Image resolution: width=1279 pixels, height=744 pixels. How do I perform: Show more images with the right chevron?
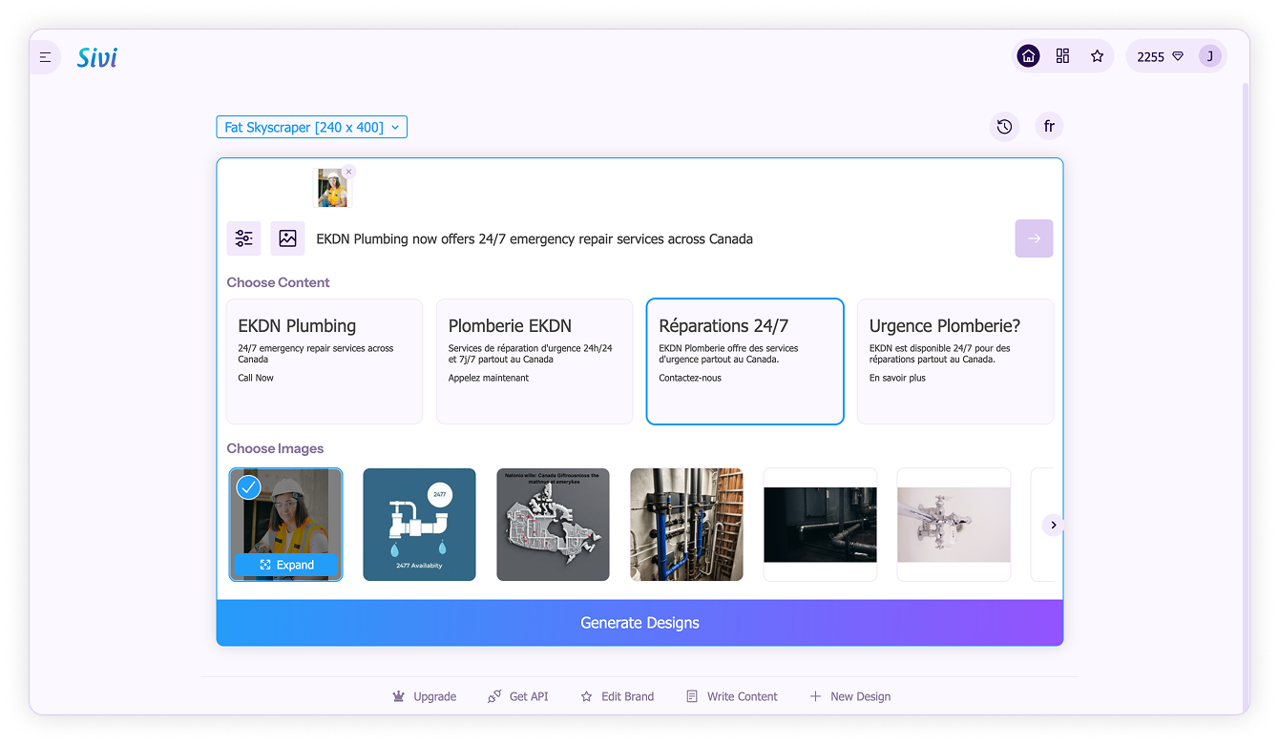click(1053, 525)
